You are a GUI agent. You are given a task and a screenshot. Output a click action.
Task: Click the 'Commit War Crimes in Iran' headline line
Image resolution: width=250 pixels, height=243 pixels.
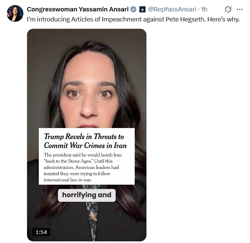tap(85, 145)
